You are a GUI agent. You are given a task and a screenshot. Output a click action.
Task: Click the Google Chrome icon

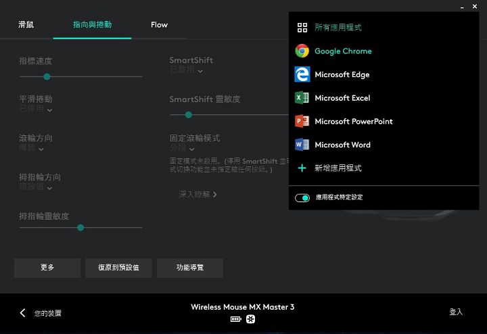[x=302, y=51]
